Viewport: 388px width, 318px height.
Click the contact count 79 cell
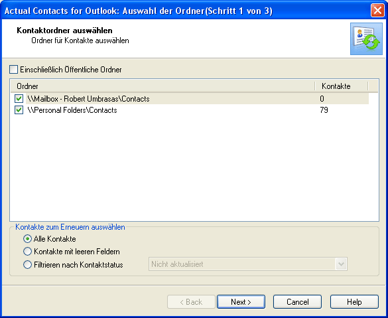click(x=324, y=110)
